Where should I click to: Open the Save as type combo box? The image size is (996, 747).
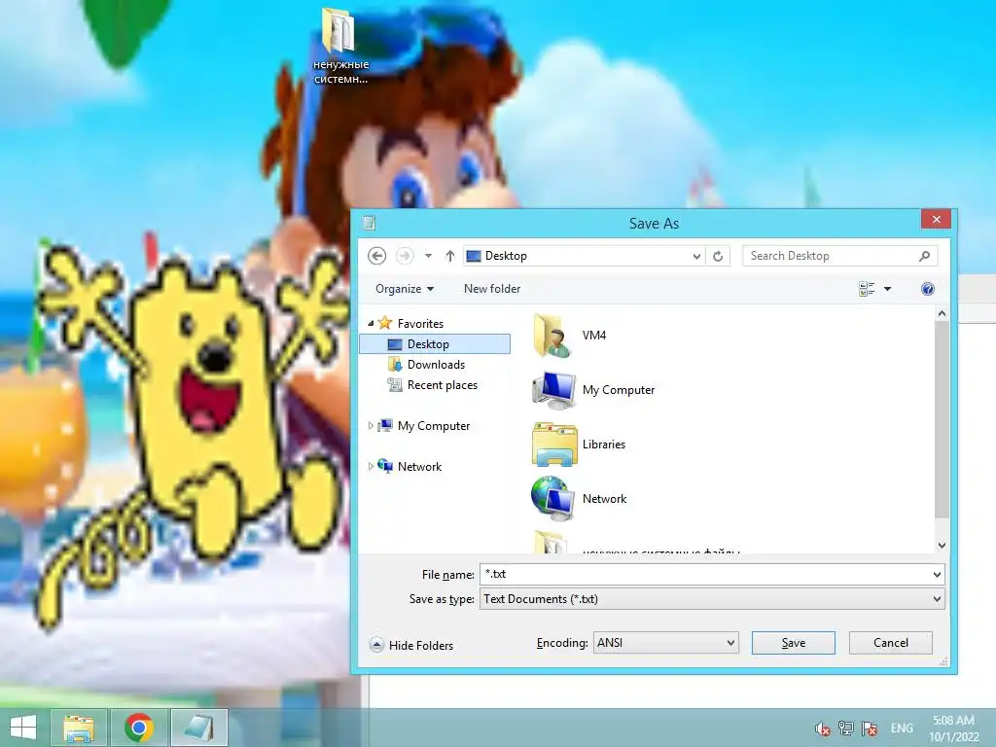point(712,599)
